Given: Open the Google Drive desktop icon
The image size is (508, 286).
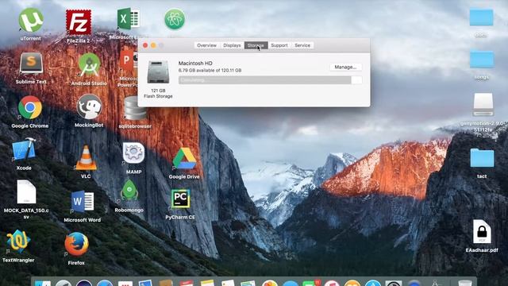Looking at the screenshot, I should (x=184, y=158).
